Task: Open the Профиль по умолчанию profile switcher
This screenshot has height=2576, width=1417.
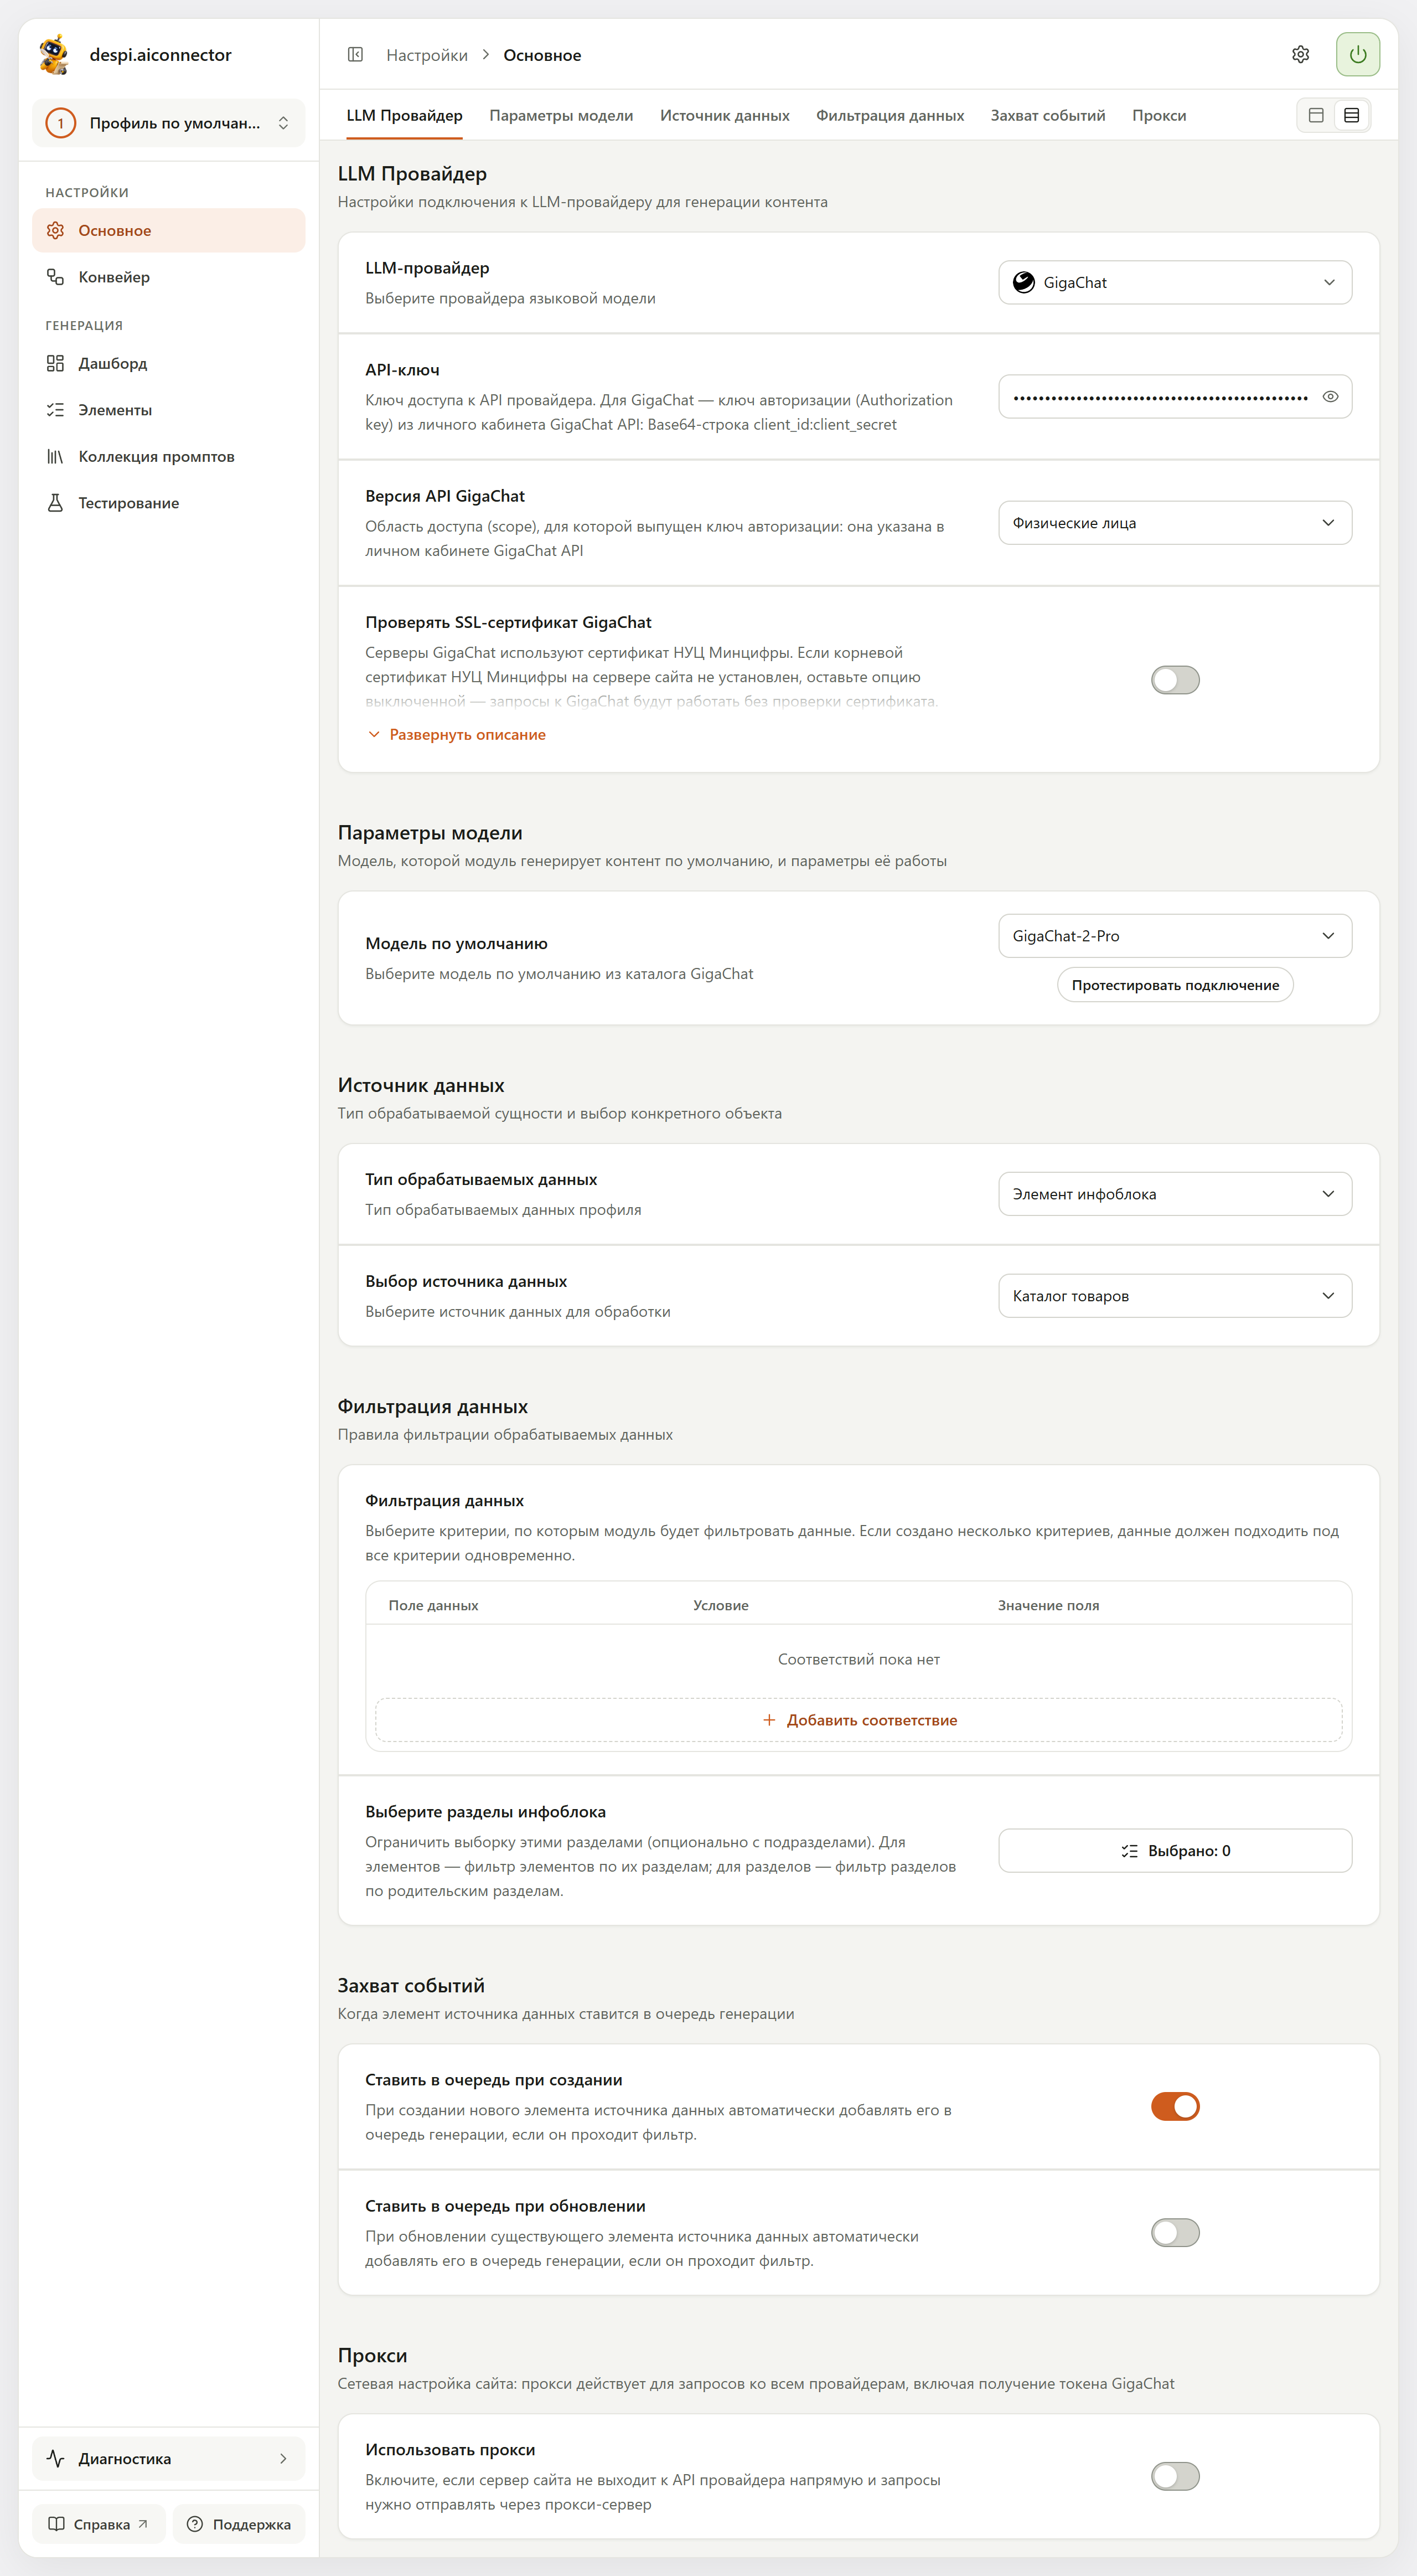Action: 168,123
